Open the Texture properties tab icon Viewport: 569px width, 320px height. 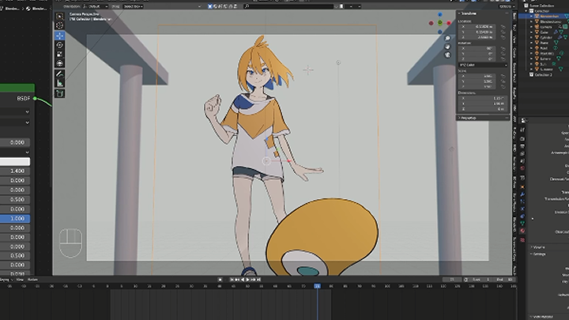(522, 240)
